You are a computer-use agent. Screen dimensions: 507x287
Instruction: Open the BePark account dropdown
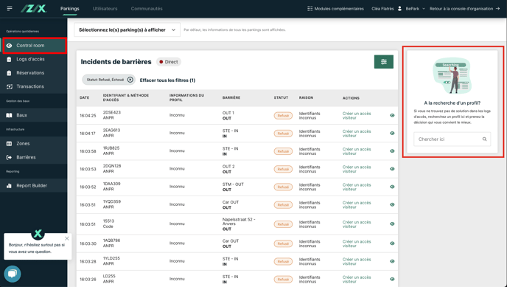point(415,9)
